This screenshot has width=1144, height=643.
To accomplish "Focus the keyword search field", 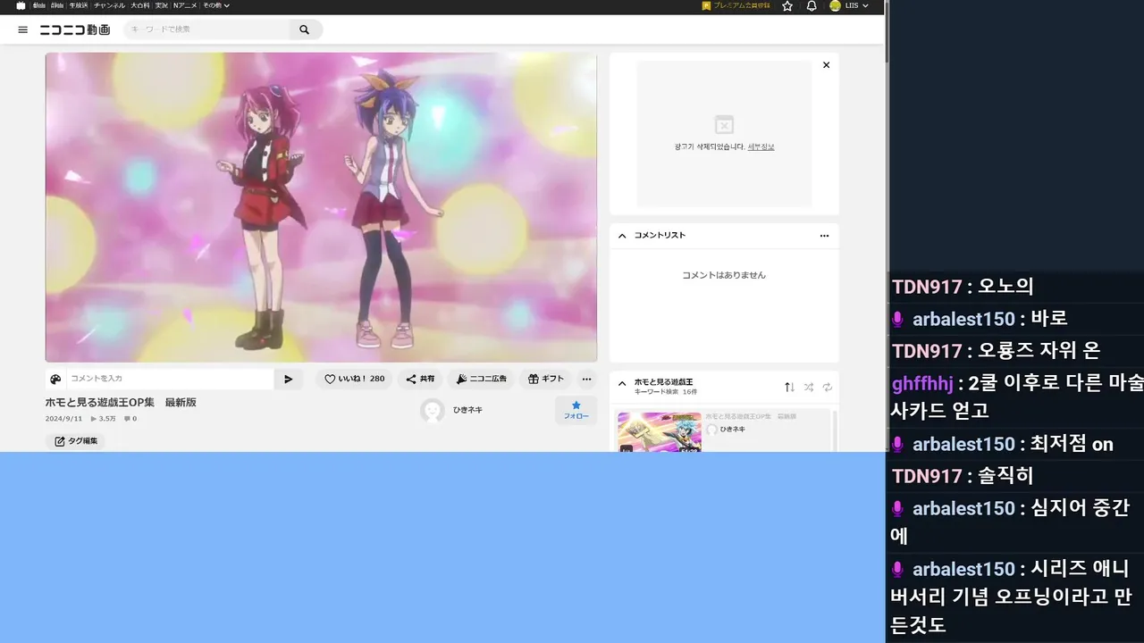I will 206,29.
